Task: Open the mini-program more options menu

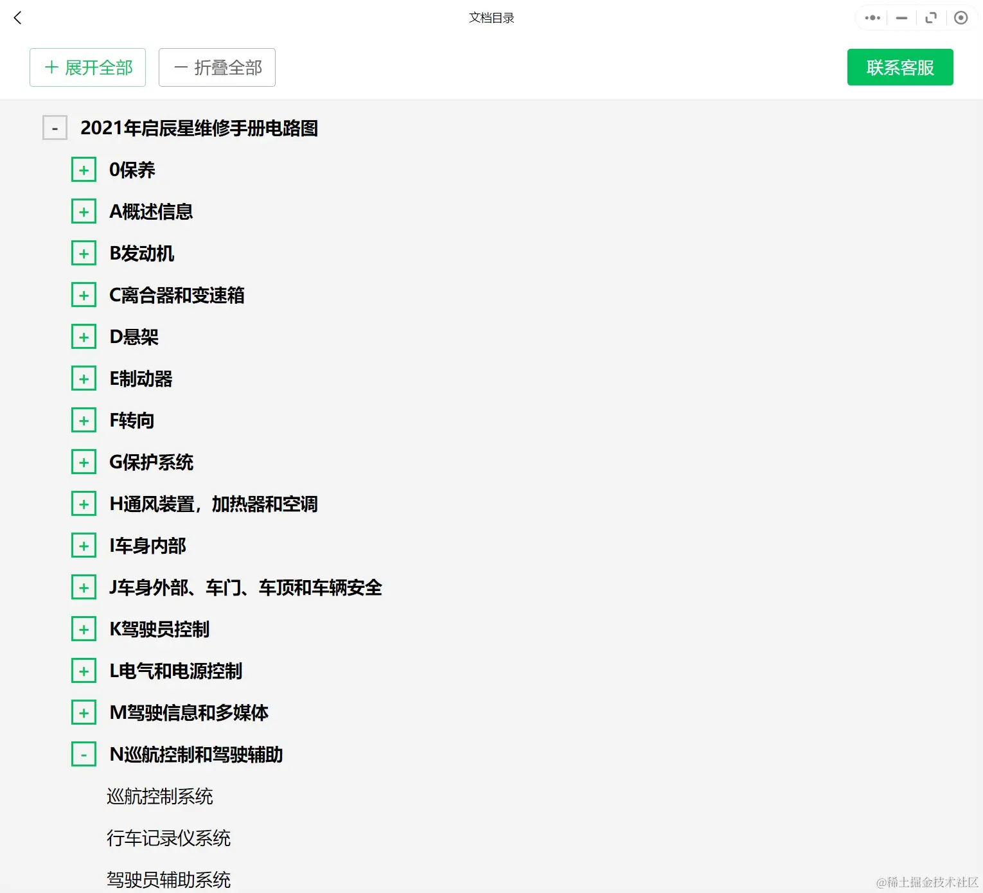Action: (871, 17)
